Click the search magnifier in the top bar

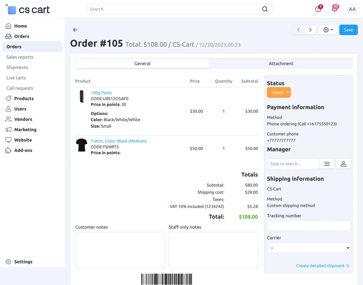[x=264, y=9]
